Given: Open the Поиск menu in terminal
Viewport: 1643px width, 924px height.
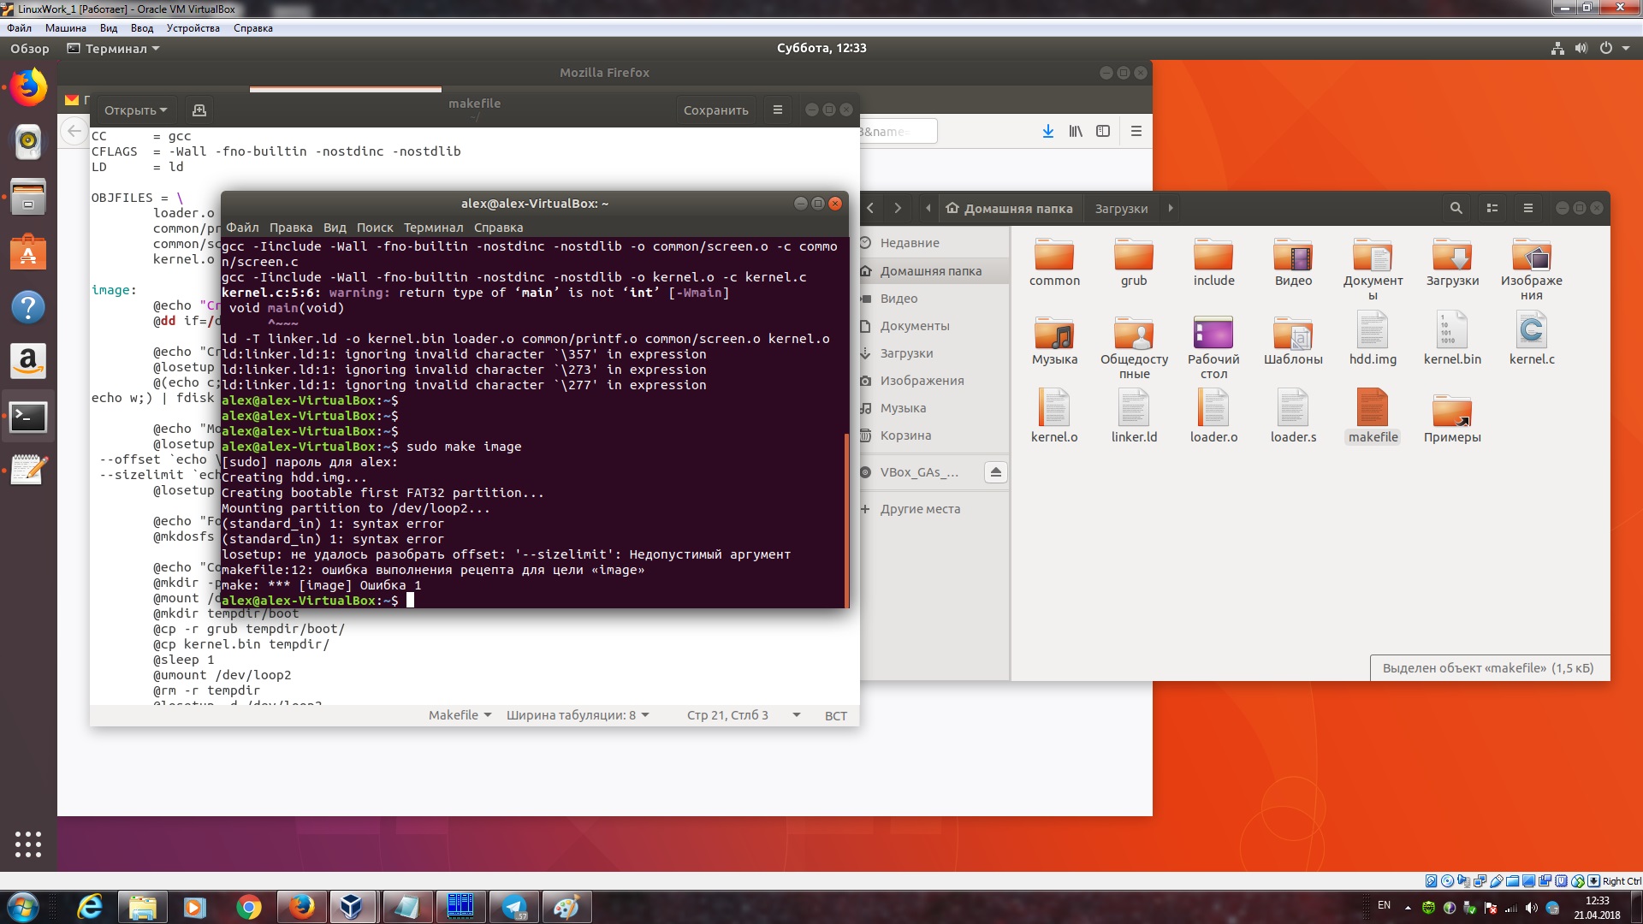Looking at the screenshot, I should point(375,228).
